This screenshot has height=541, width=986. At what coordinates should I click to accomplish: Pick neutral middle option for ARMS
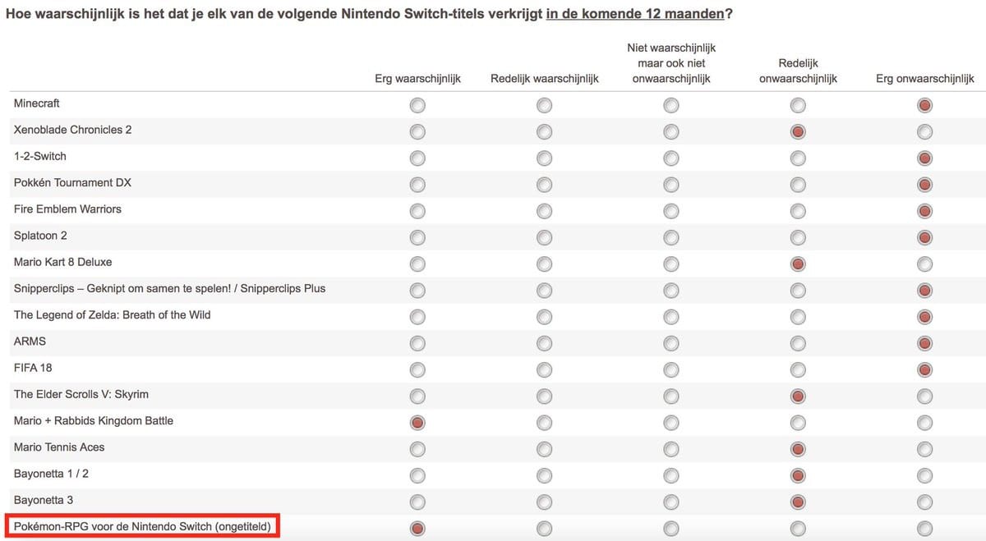[x=671, y=343]
